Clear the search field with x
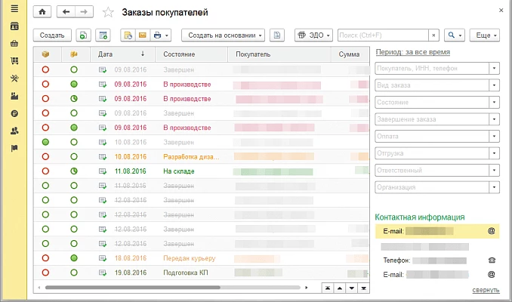Viewport: 512px width, 302px height. coord(433,35)
